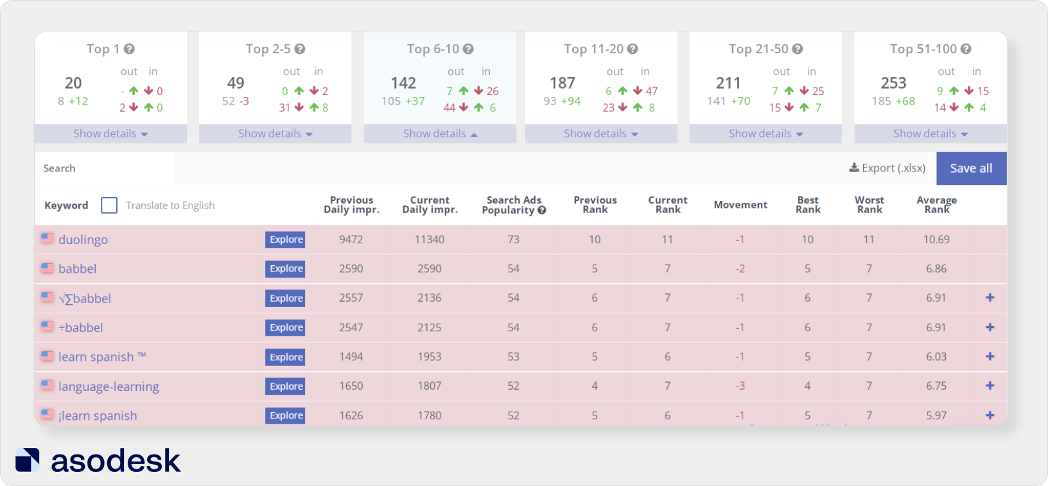The width and height of the screenshot is (1048, 486).
Task: Open the Search Ads Popularity info icon
Action: click(542, 210)
